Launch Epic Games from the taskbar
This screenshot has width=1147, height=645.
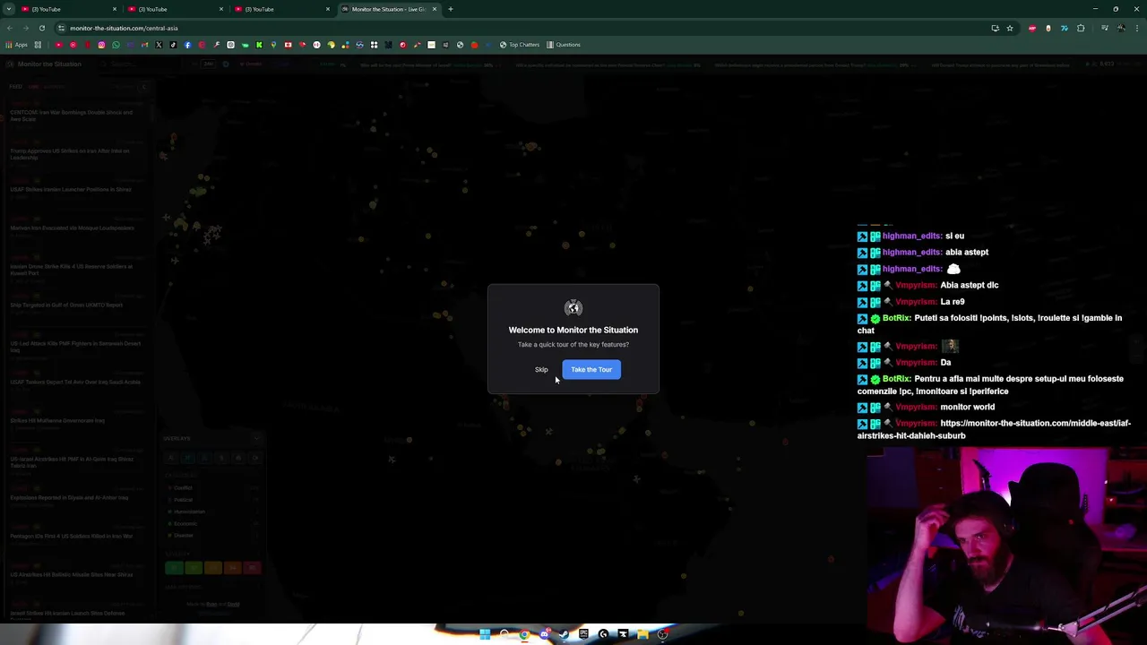pyautogui.click(x=583, y=634)
